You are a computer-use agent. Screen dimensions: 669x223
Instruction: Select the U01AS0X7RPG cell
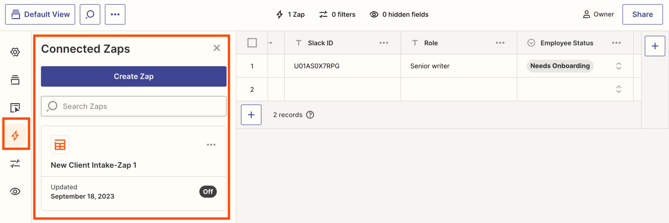coord(343,66)
